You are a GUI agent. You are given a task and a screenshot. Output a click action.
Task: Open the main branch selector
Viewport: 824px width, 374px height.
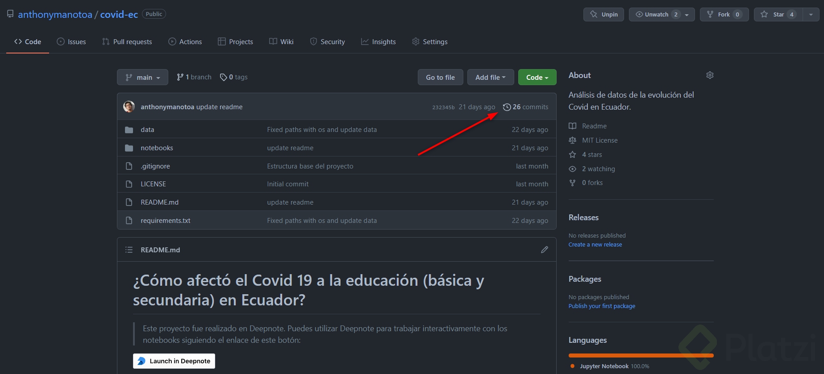coord(142,77)
